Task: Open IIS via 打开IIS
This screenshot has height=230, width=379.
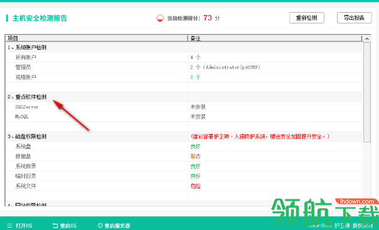Action: point(24,226)
